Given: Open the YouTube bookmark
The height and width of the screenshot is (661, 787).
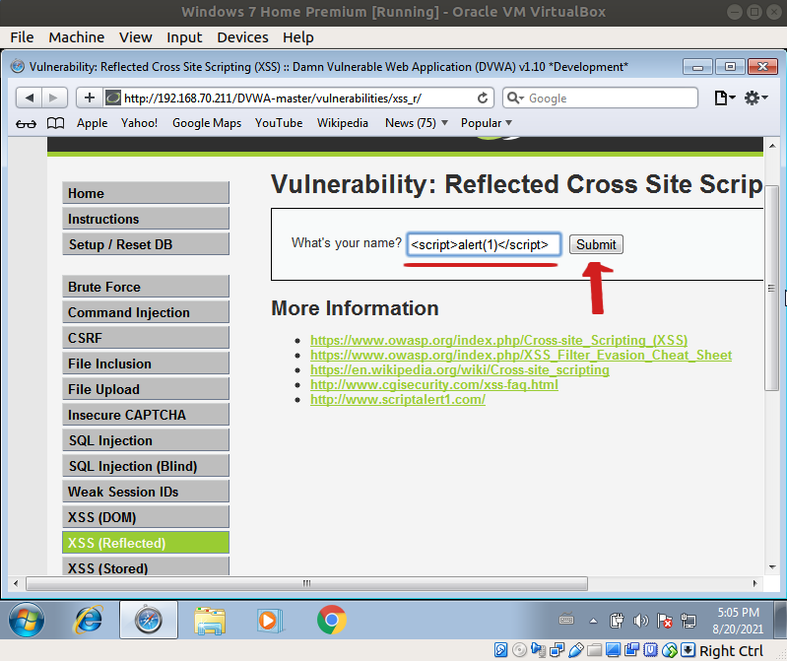Looking at the screenshot, I should coord(279,123).
